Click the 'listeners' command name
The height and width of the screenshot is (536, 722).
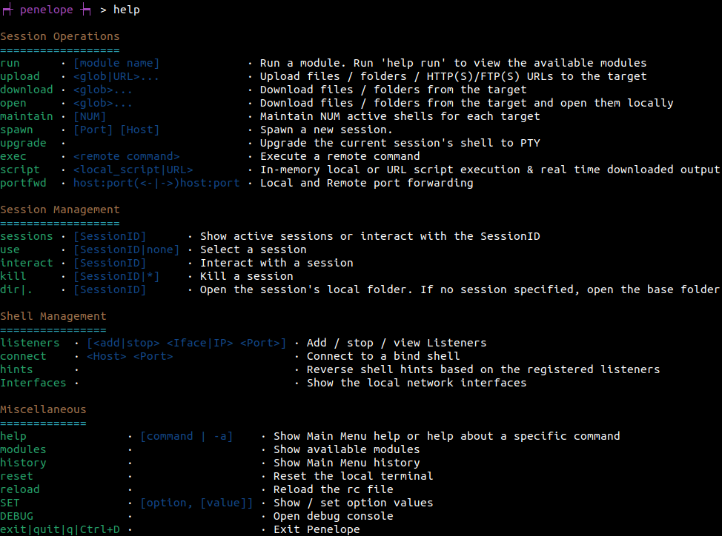click(x=30, y=343)
